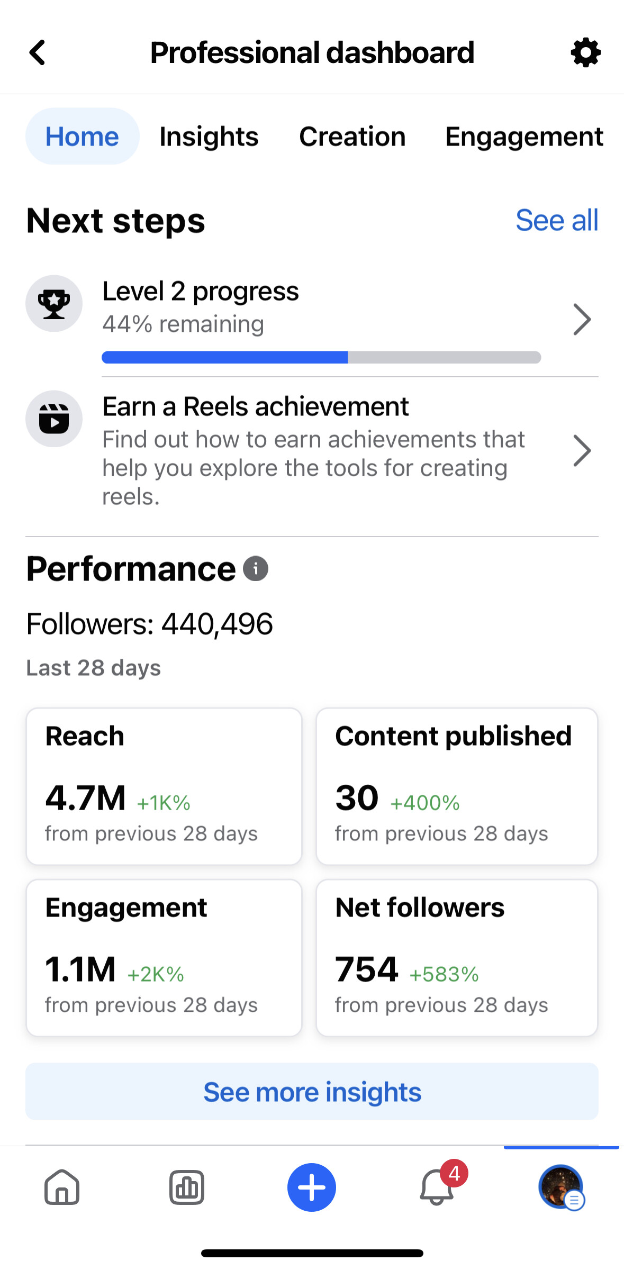The image size is (624, 1270).
Task: Select the Engagement tab at the top
Action: click(x=524, y=137)
